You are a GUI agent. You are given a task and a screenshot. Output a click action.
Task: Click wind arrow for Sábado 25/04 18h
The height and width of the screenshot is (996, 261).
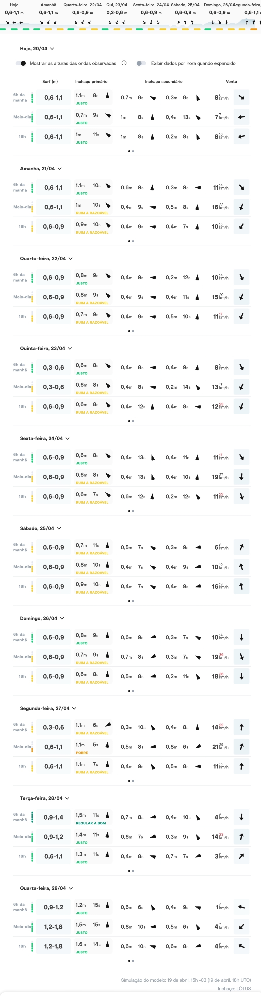241,586
